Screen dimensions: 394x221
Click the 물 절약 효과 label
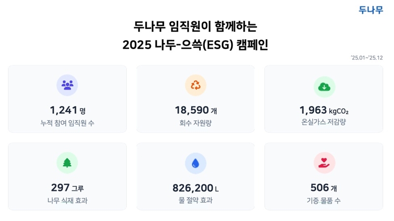click(x=196, y=200)
